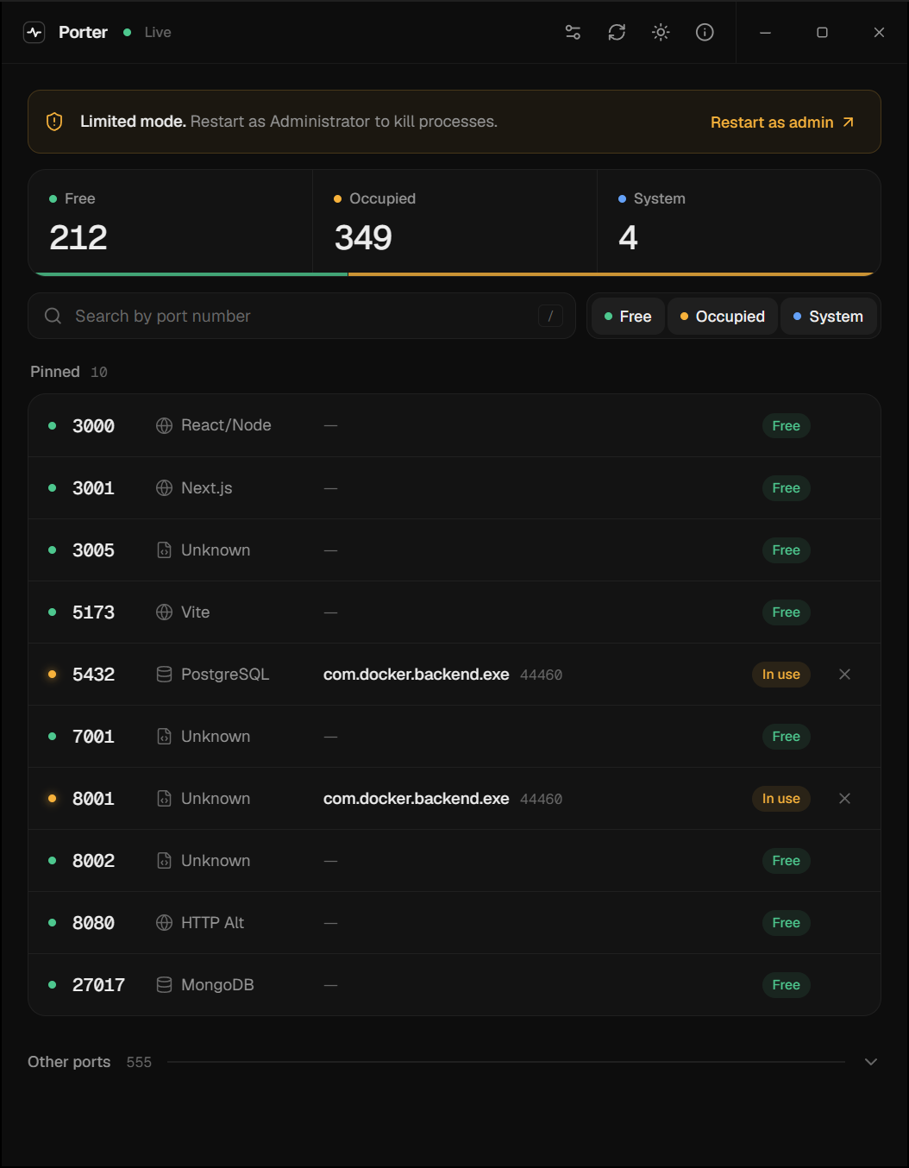Click the System 4 stat card

point(739,222)
